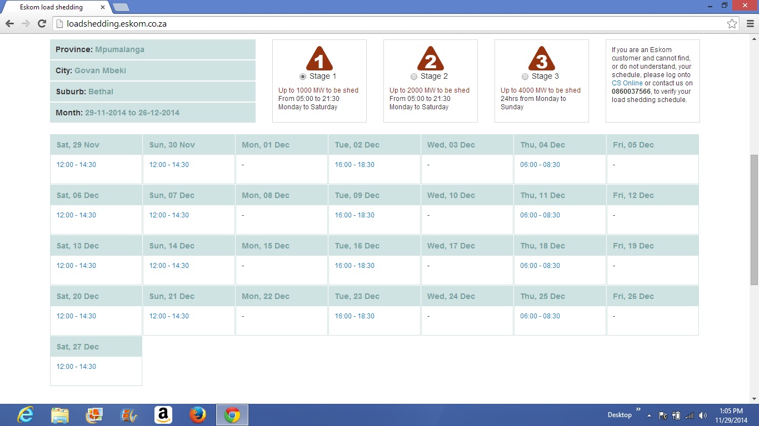The height and width of the screenshot is (426, 759).
Task: Click the 16:00 - 18:30 slot under Tue, 09 Dec
Action: click(x=354, y=215)
